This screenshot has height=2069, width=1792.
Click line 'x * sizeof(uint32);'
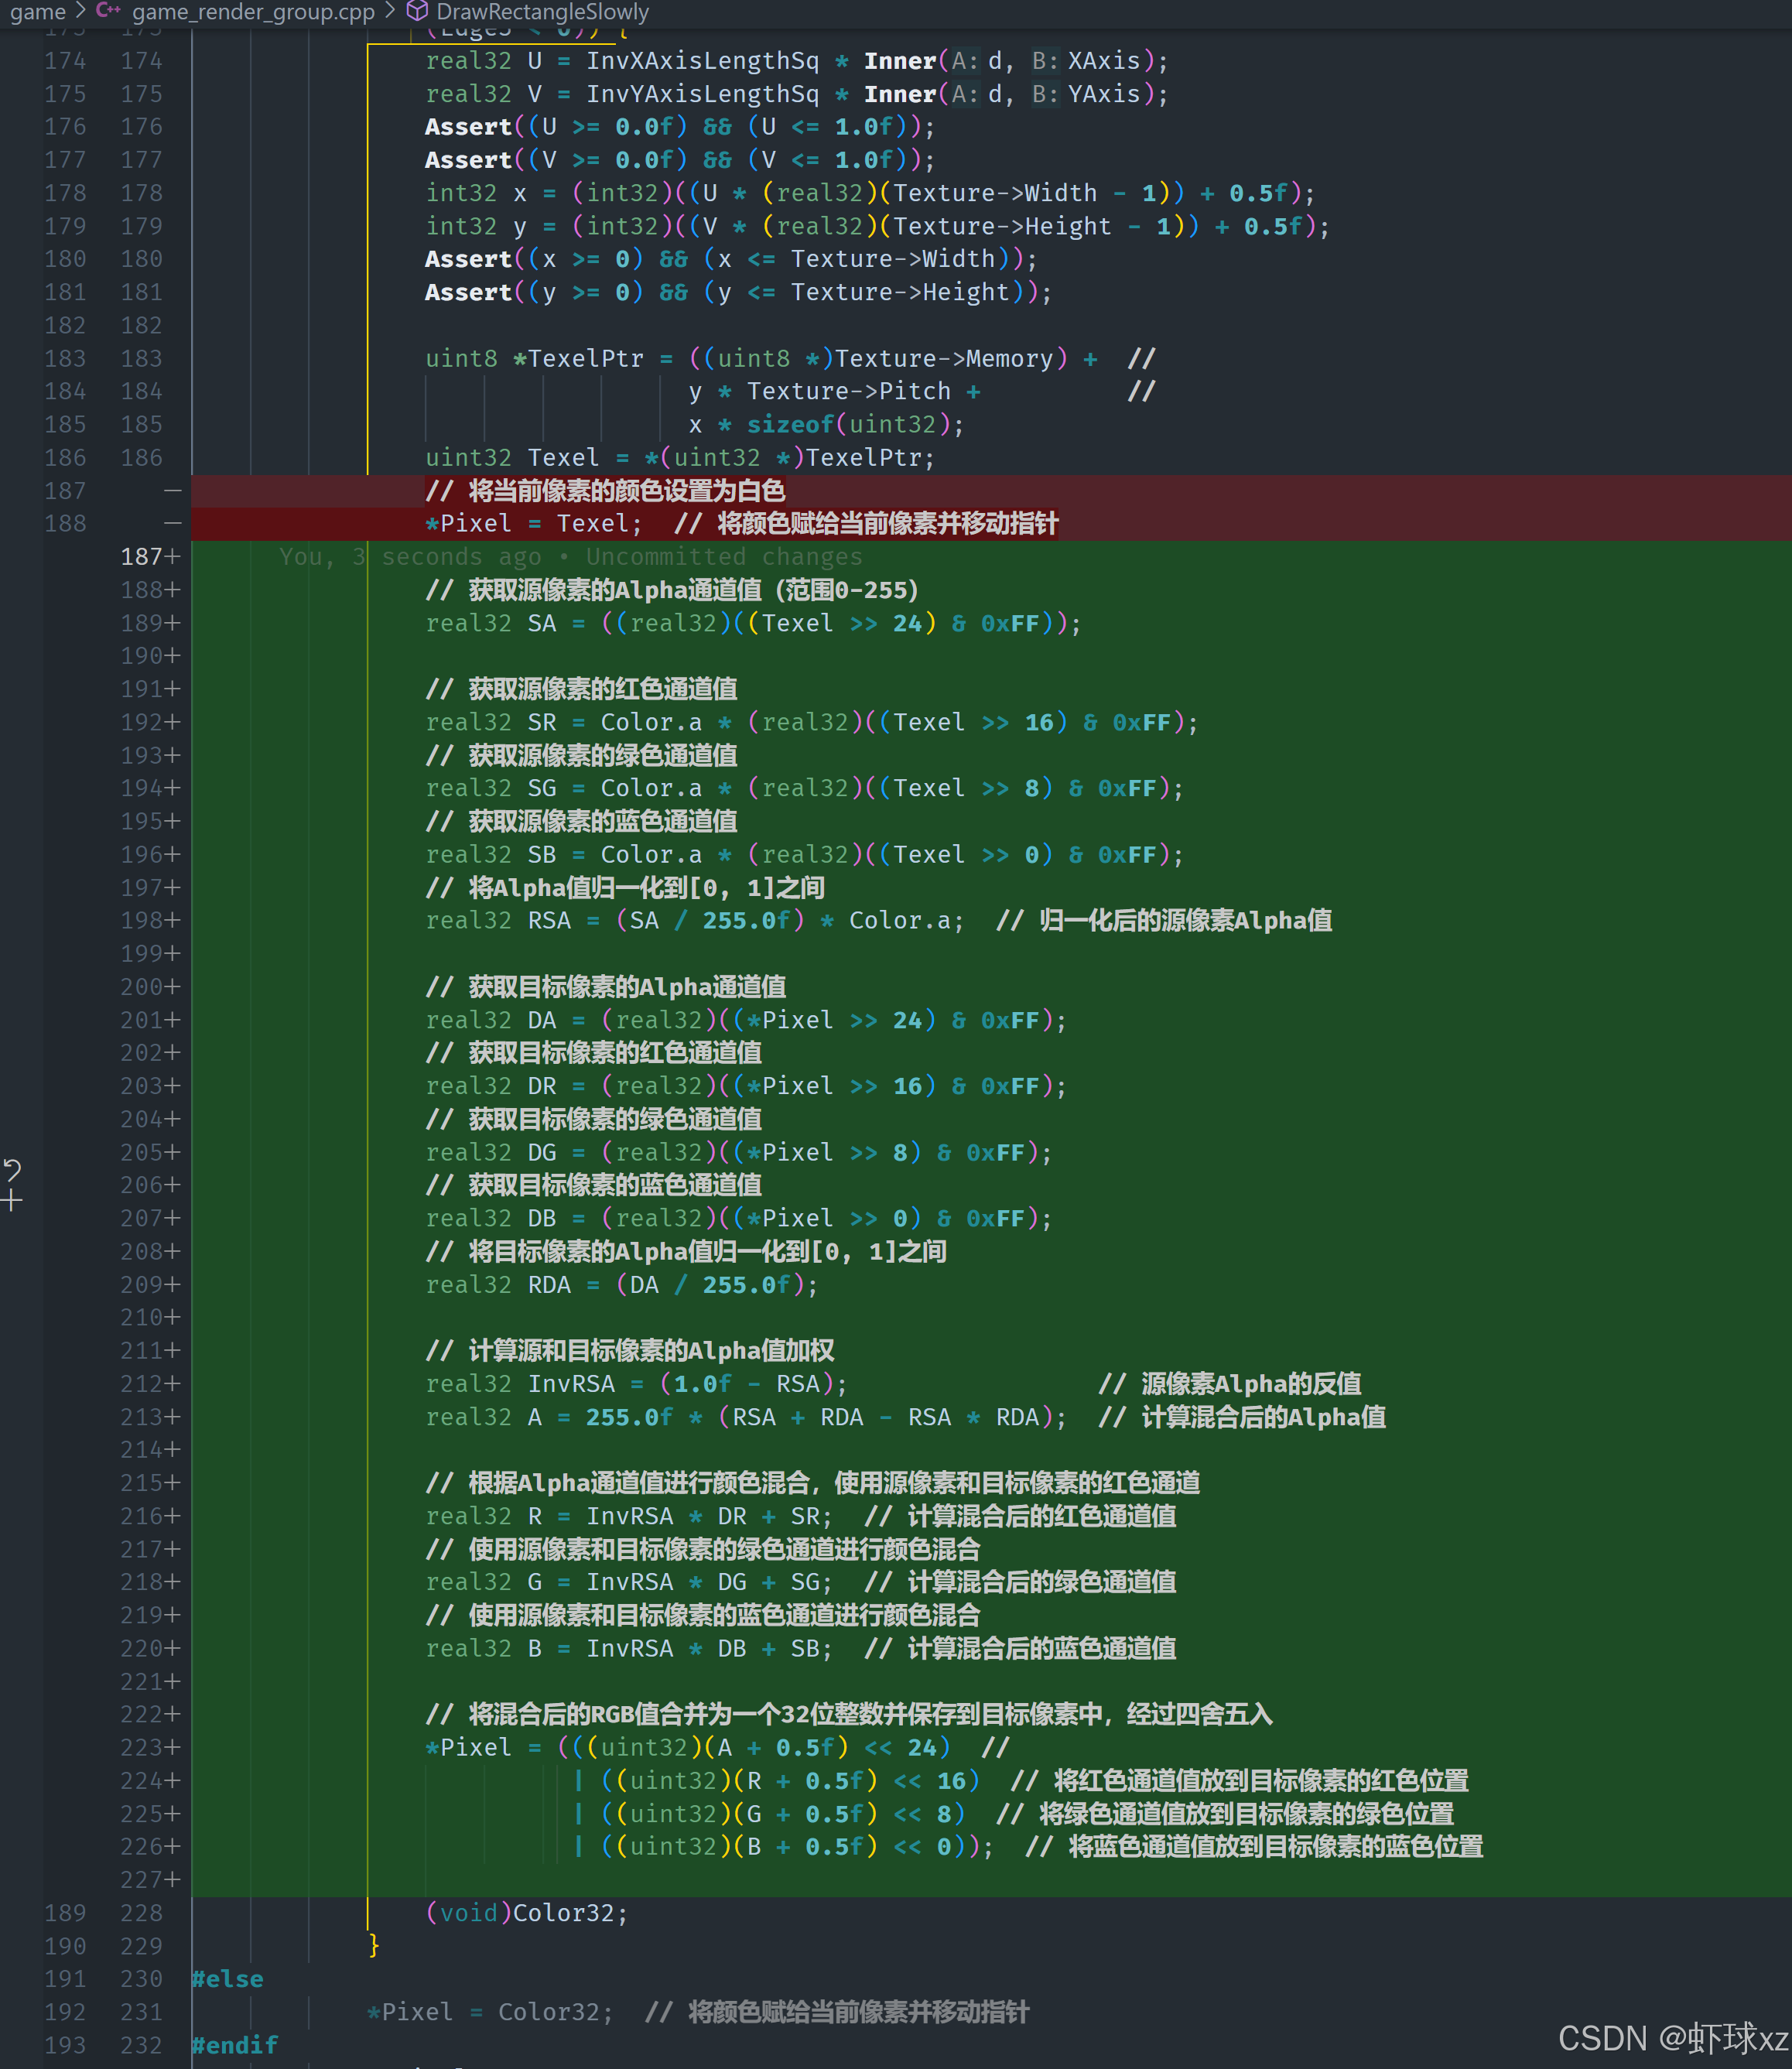826,424
